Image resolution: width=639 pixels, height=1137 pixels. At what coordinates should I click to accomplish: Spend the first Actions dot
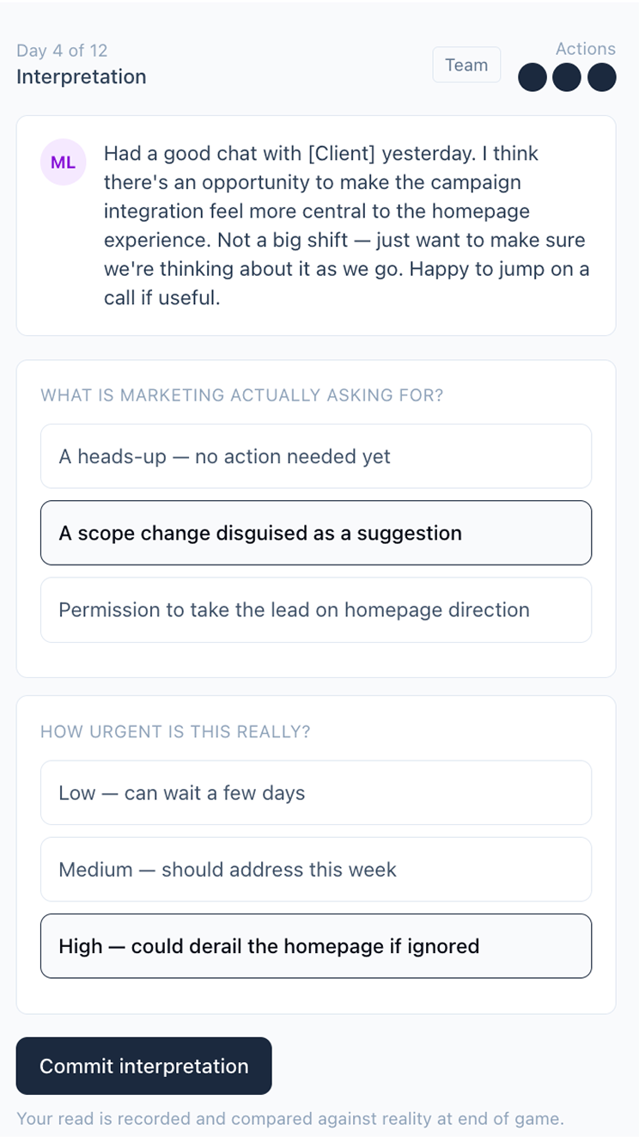pos(532,77)
